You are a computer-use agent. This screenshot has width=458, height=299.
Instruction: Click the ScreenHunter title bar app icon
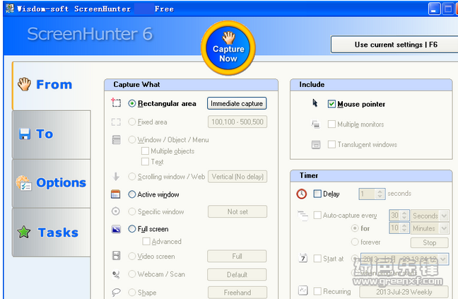pyautogui.click(x=10, y=8)
